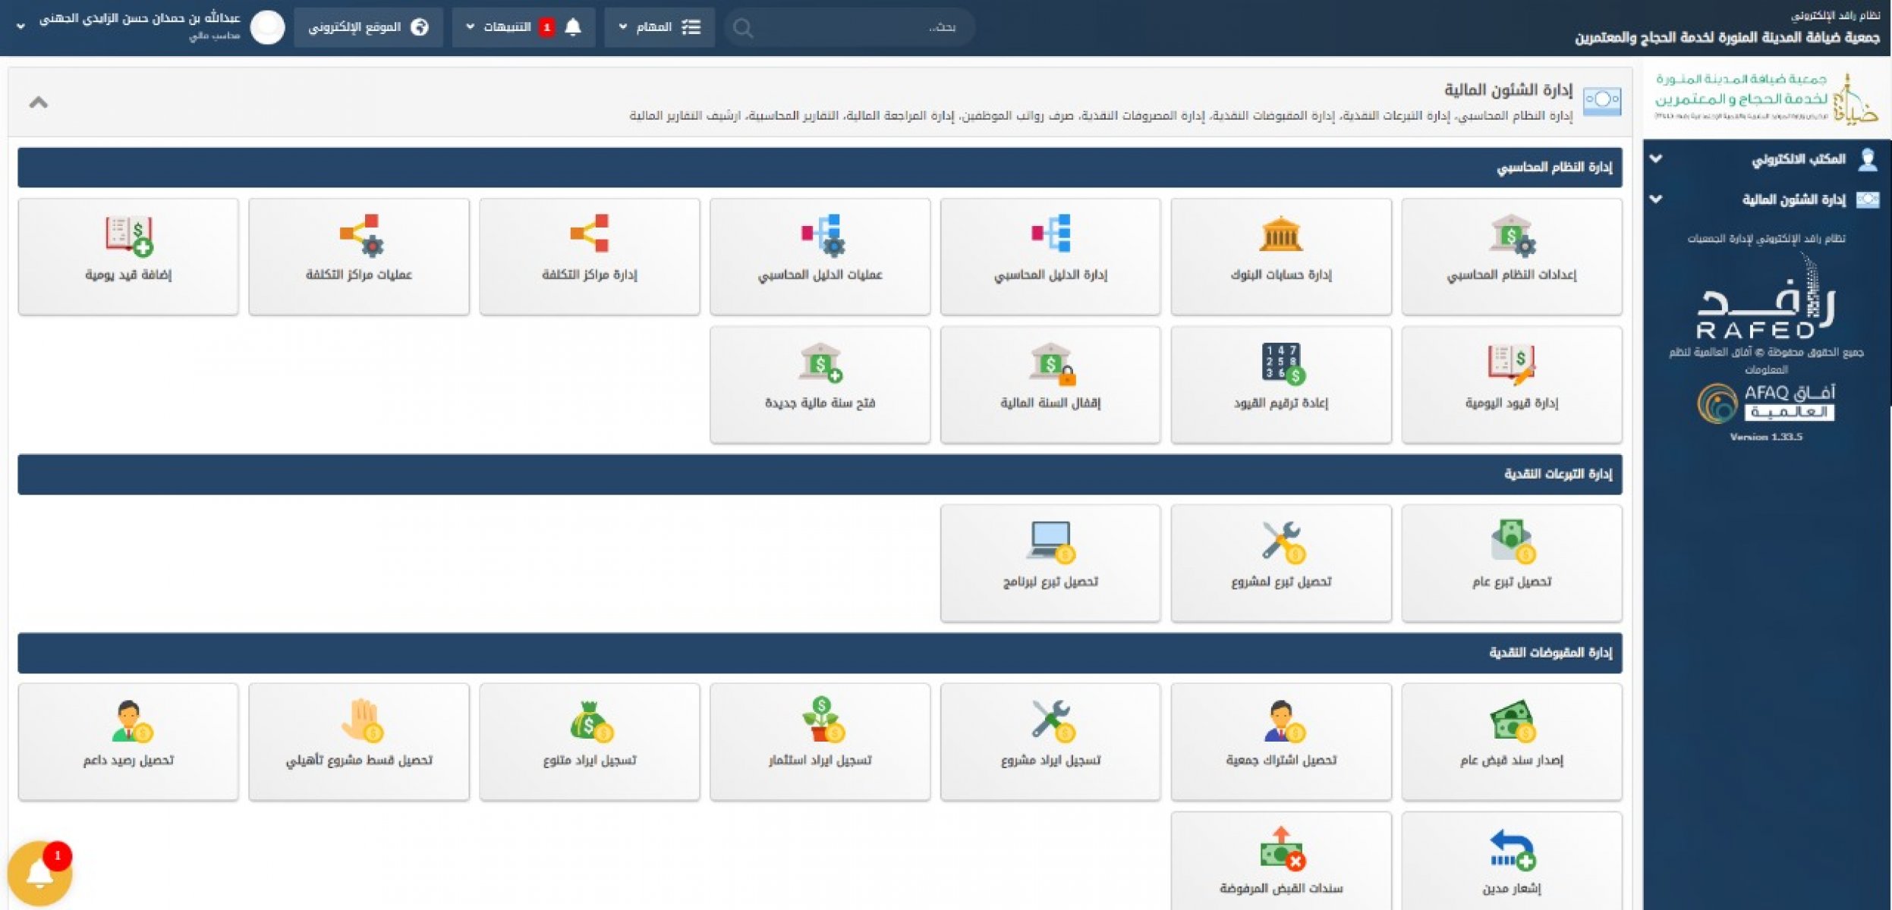Viewport: 1892px width, 910px height.
Task: Click the red notification count badge
Action: [x=546, y=27]
